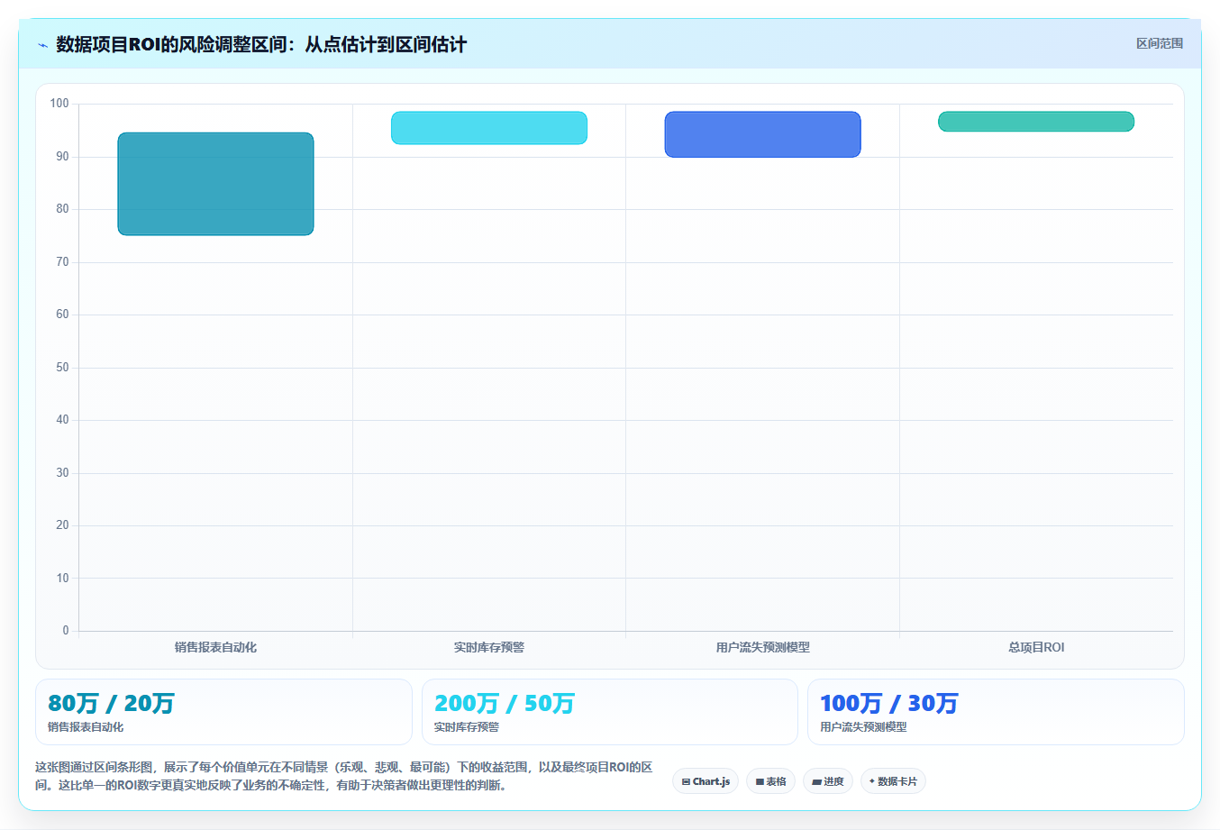
Task: Click the y-axis value 90
Action: click(62, 156)
